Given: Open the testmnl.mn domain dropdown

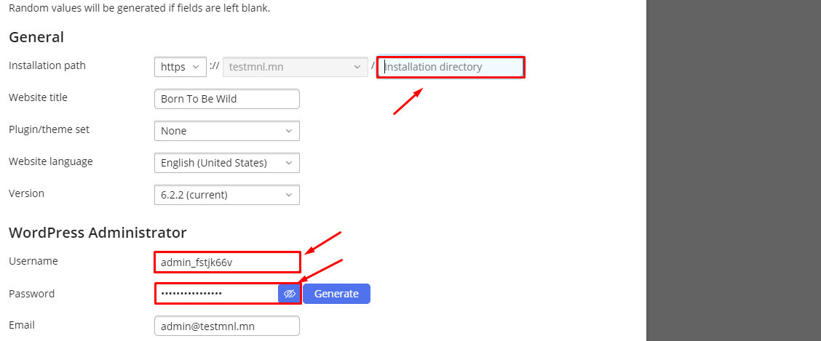Looking at the screenshot, I should click(296, 67).
